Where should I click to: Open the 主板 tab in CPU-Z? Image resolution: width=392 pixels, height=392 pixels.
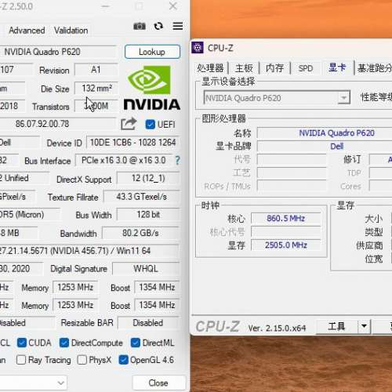point(244,68)
